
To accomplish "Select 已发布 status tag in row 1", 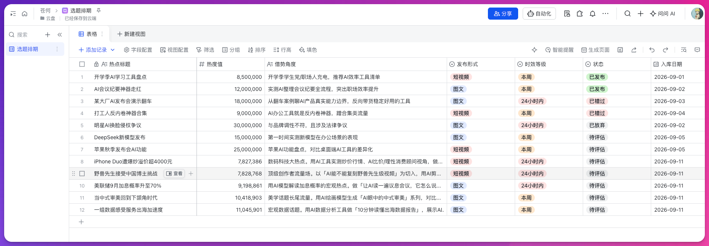I will coord(597,77).
